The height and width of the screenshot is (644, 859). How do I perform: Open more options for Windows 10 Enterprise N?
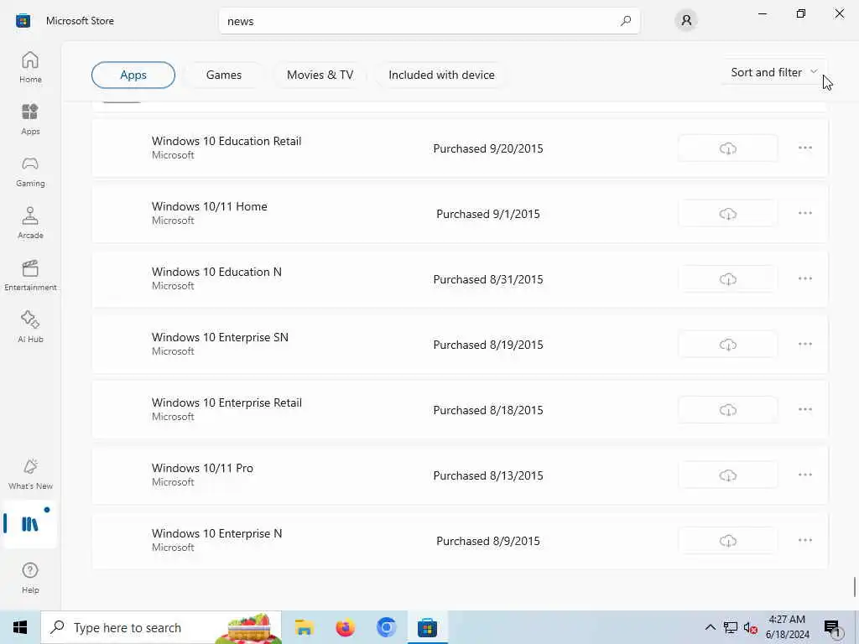[804, 541]
